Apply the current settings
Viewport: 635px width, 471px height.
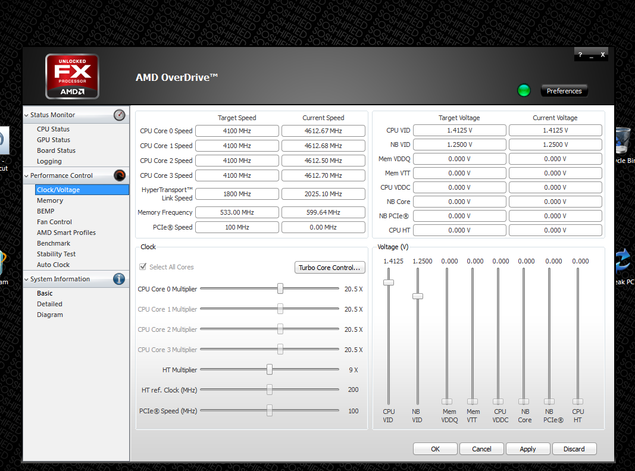point(528,449)
